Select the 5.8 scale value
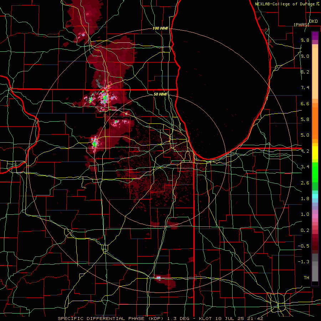 (x=305, y=119)
